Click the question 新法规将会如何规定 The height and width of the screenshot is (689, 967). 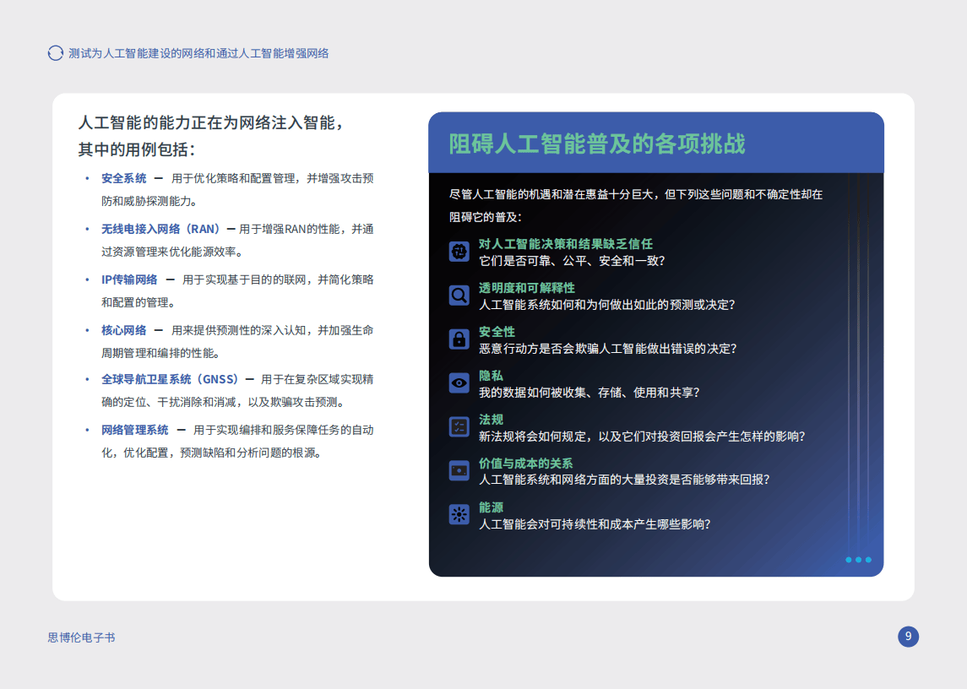pyautogui.click(x=532, y=436)
